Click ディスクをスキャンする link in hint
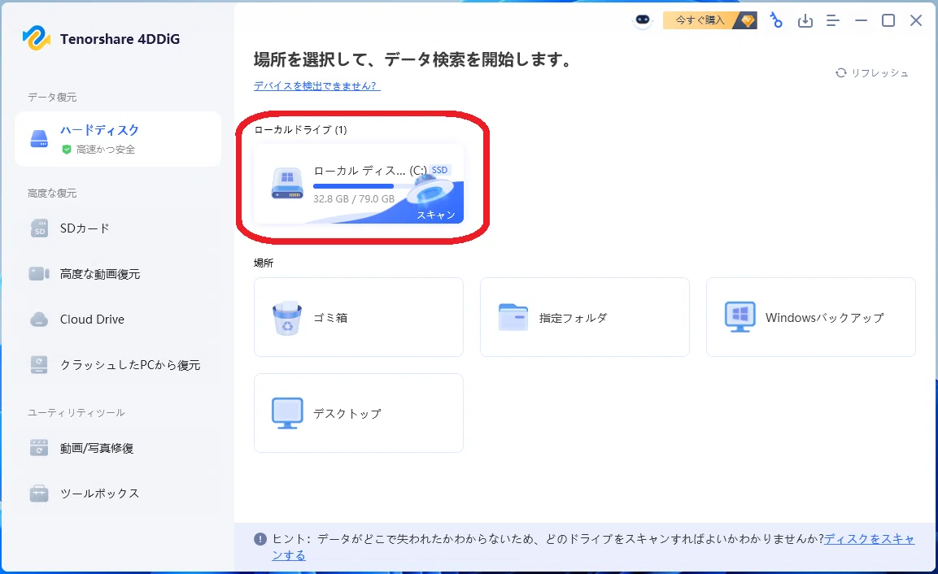This screenshot has height=574, width=938. [869, 539]
